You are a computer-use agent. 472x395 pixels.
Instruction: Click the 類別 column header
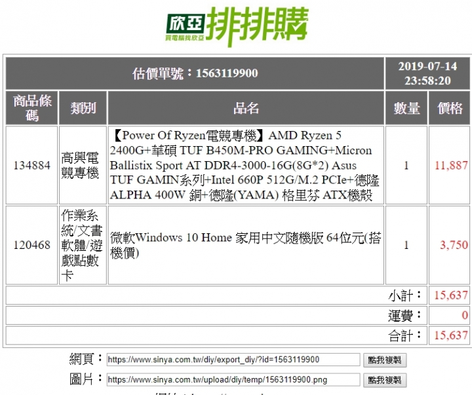pos(83,107)
